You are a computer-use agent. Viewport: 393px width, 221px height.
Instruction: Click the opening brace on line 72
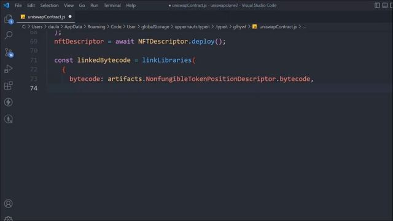click(x=64, y=69)
